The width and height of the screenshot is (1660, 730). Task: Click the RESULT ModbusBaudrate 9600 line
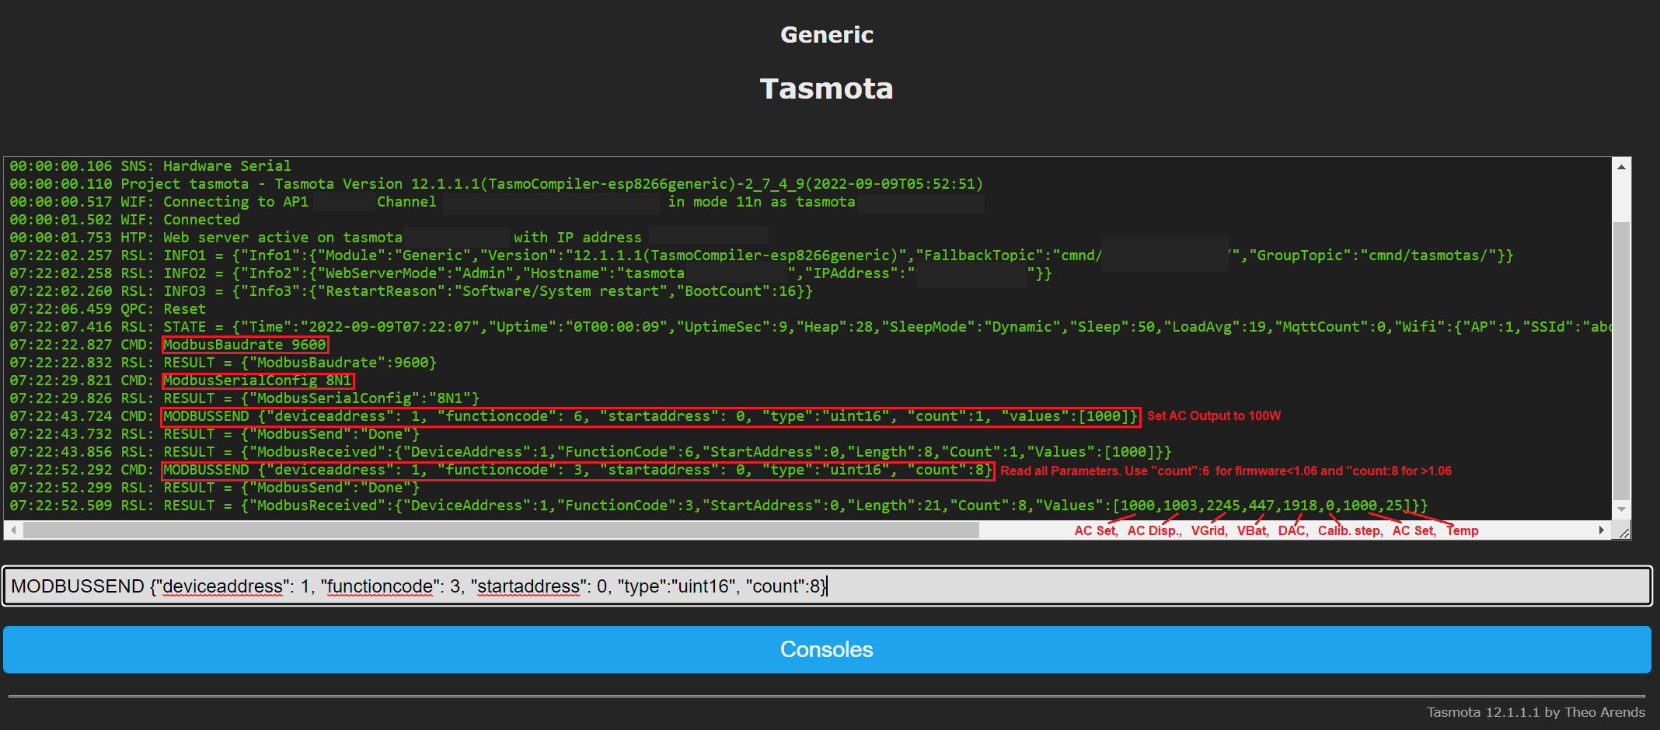coord(223,363)
